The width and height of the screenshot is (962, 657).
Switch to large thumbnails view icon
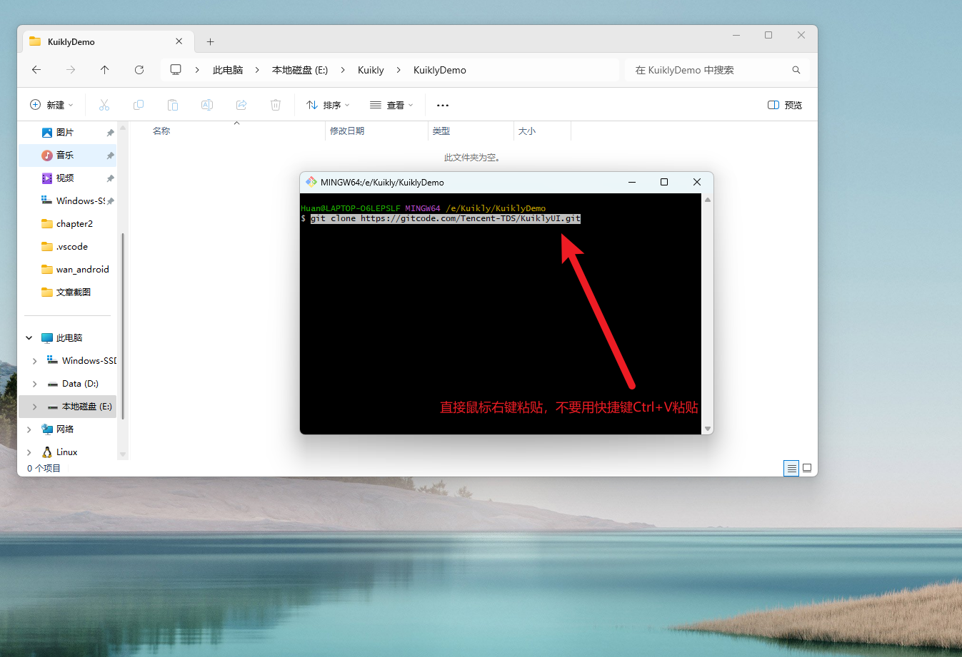(807, 469)
